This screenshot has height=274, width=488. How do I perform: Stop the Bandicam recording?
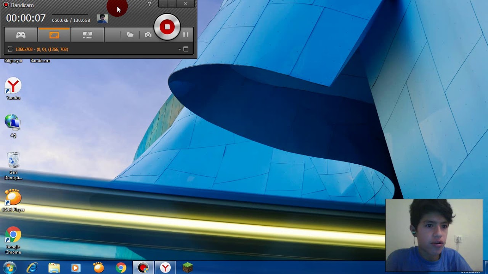(x=167, y=27)
